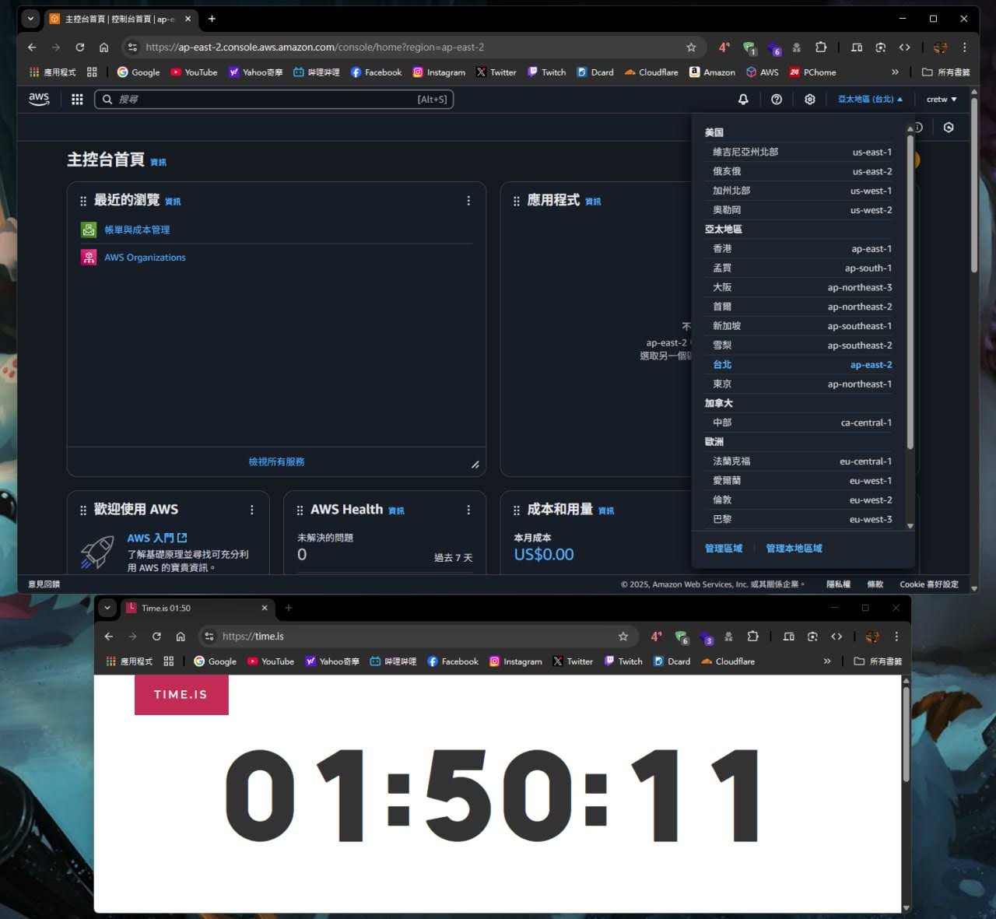Image resolution: width=996 pixels, height=919 pixels.
Task: Reload the AWS console tab
Action: point(79,47)
